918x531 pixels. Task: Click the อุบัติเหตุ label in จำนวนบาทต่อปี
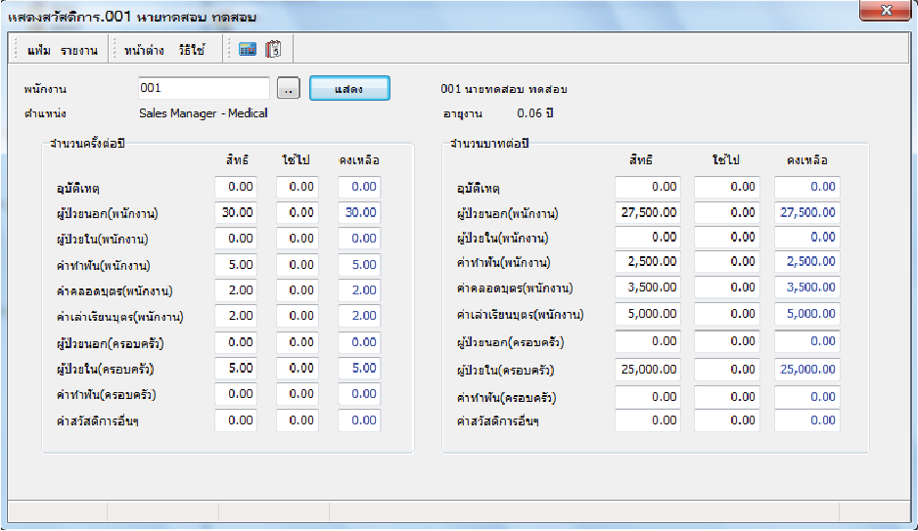[478, 189]
